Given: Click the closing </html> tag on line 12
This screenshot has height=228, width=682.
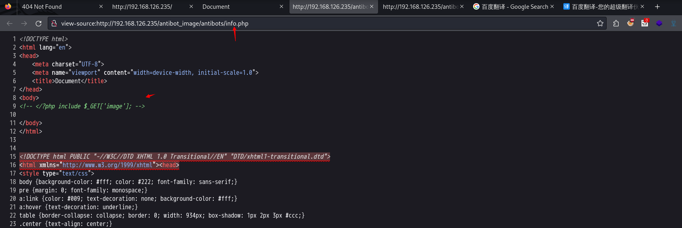Looking at the screenshot, I should [x=30, y=132].
